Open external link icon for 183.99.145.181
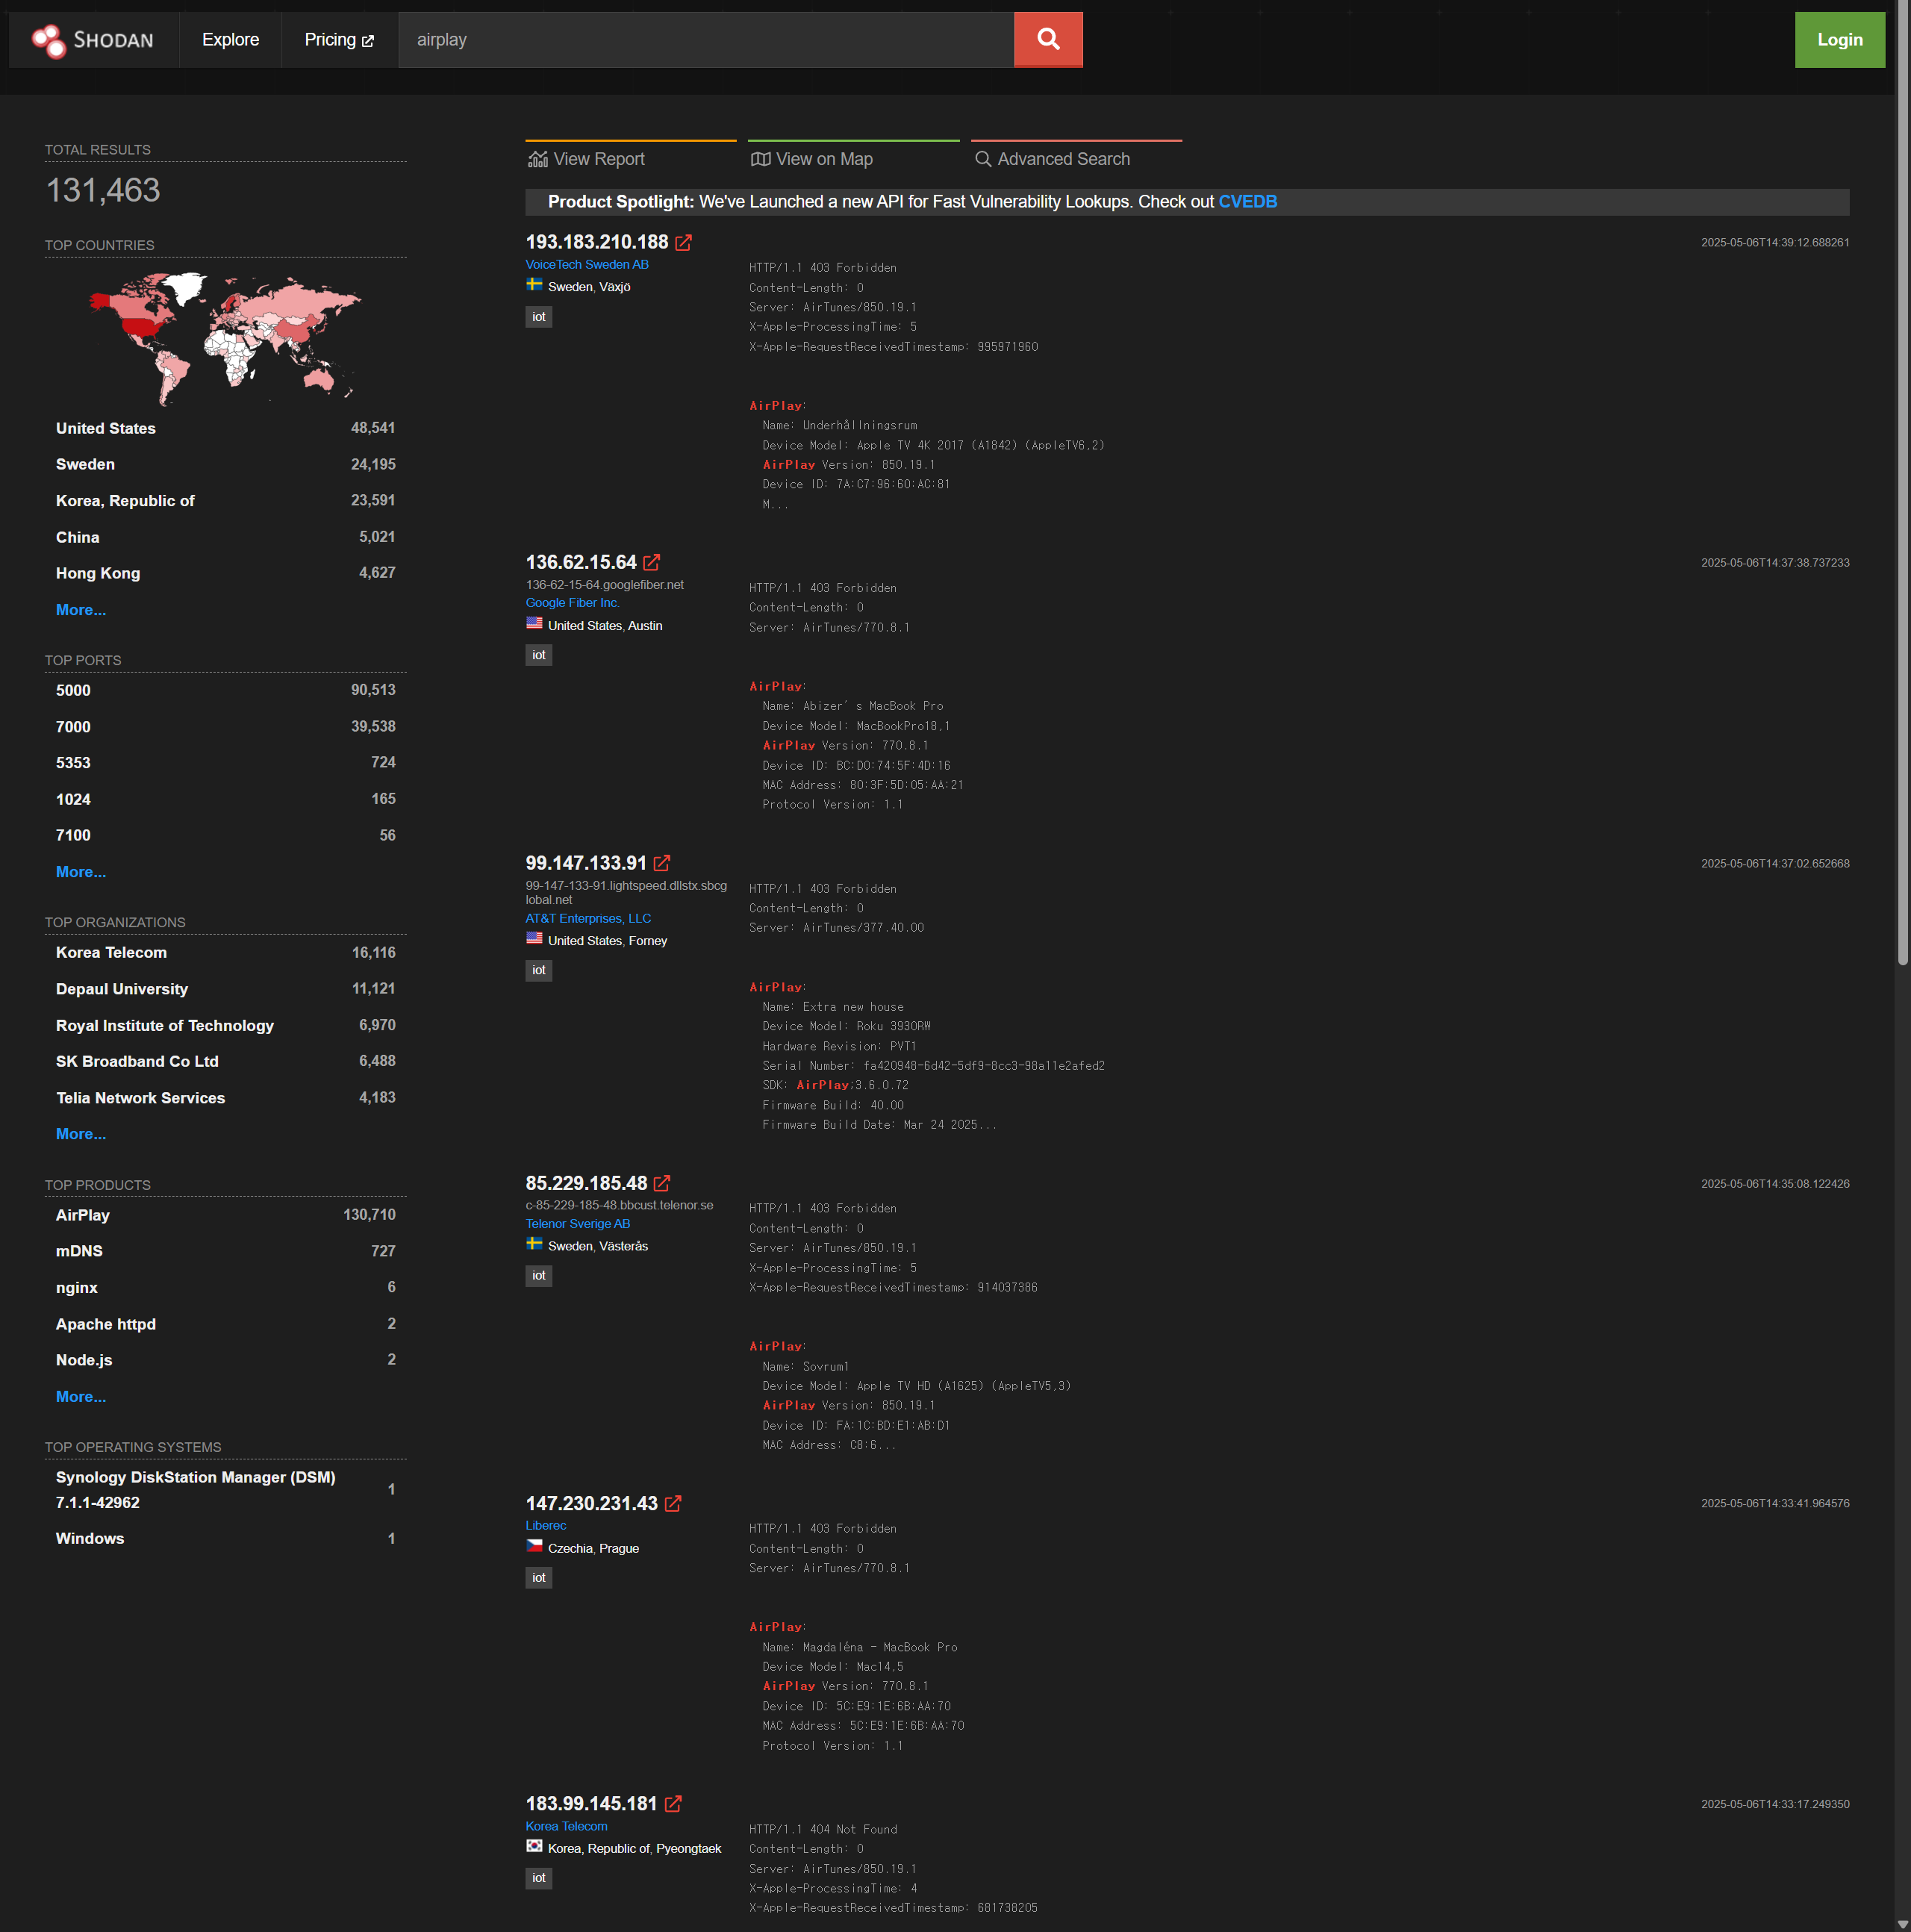 (673, 1804)
